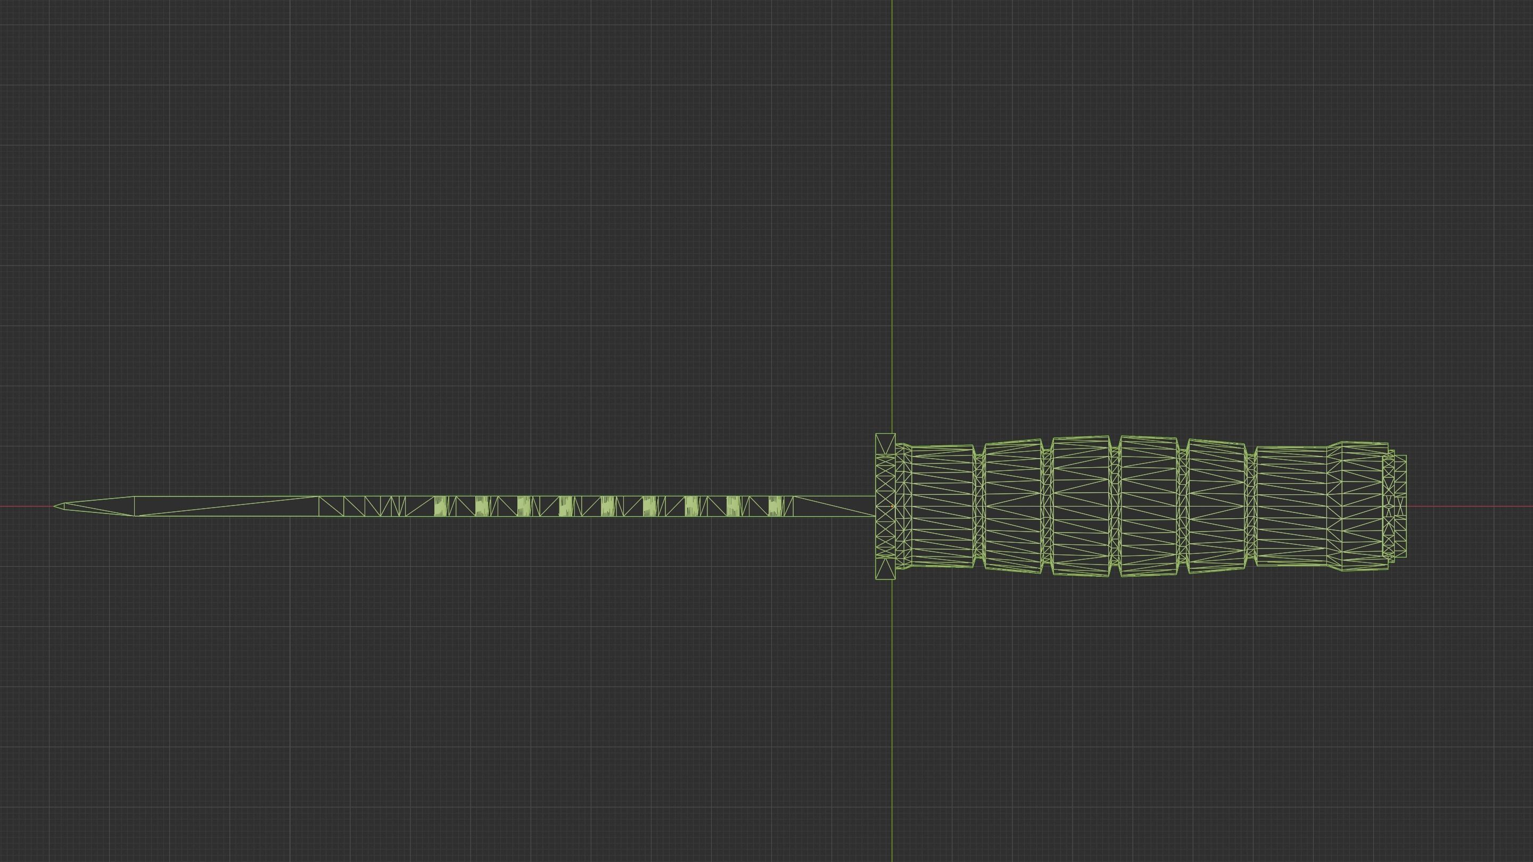Click the middle highlighted segment of the shaft
Image resolution: width=1533 pixels, height=862 pixels.
(607, 506)
